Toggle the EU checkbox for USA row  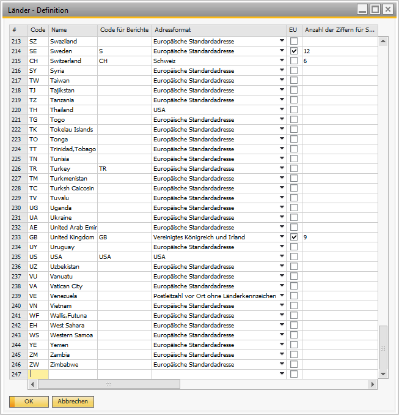coord(294,256)
